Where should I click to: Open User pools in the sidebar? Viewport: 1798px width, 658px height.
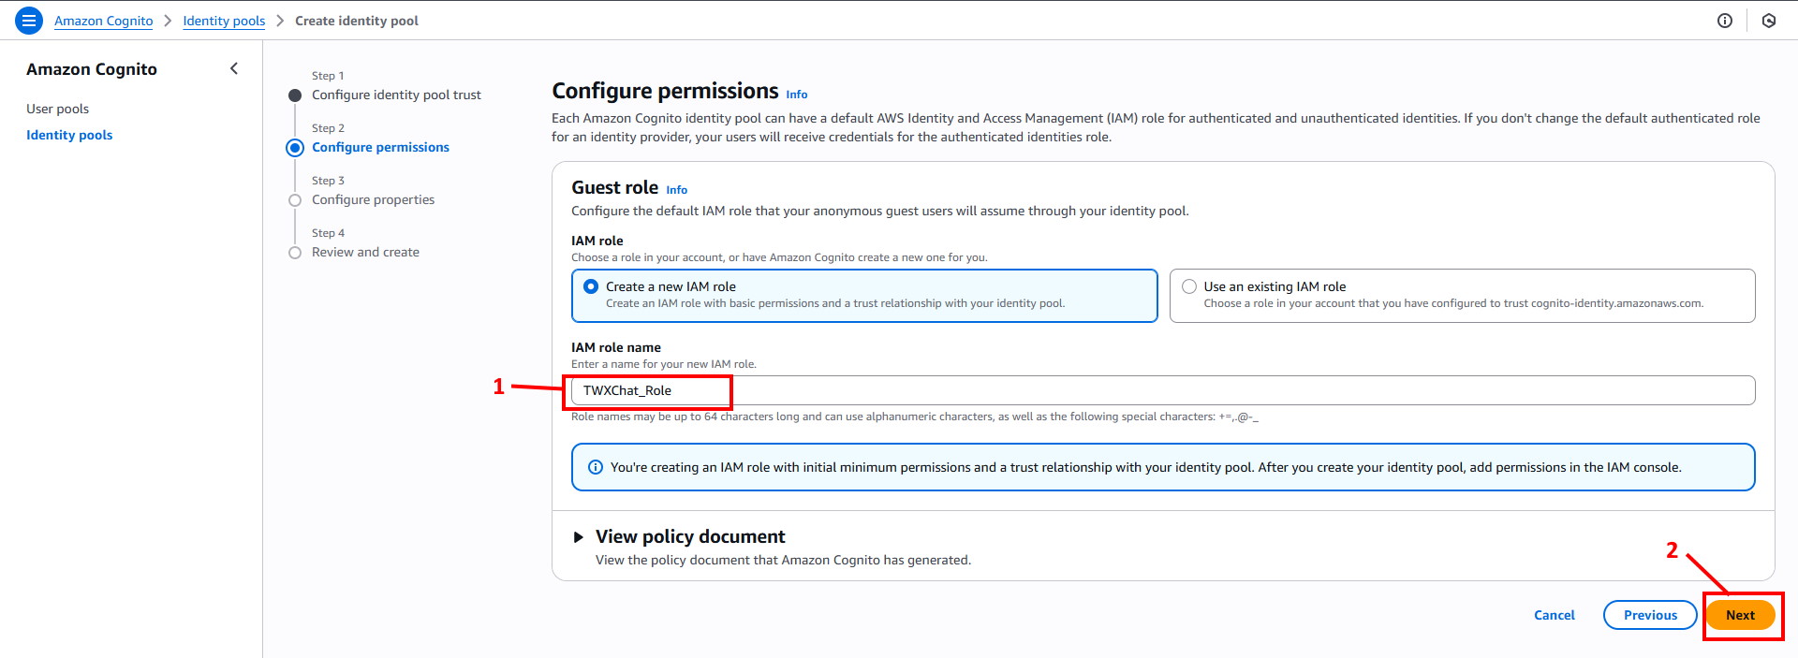(57, 109)
